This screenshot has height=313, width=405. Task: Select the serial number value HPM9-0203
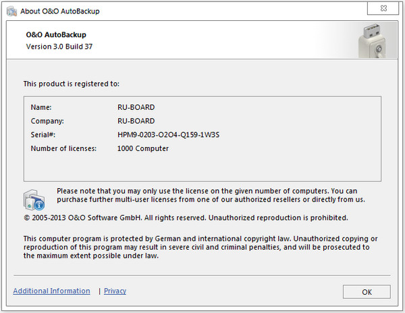tap(168, 135)
